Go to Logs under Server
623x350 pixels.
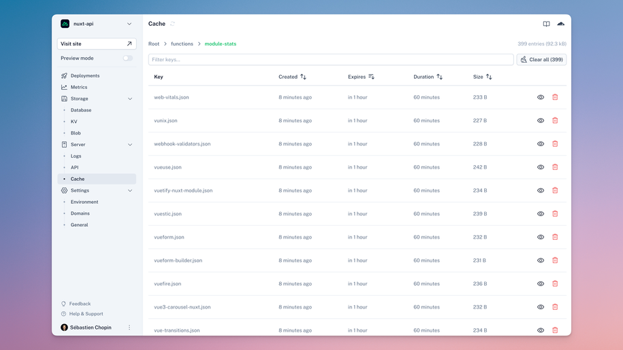coord(76,156)
